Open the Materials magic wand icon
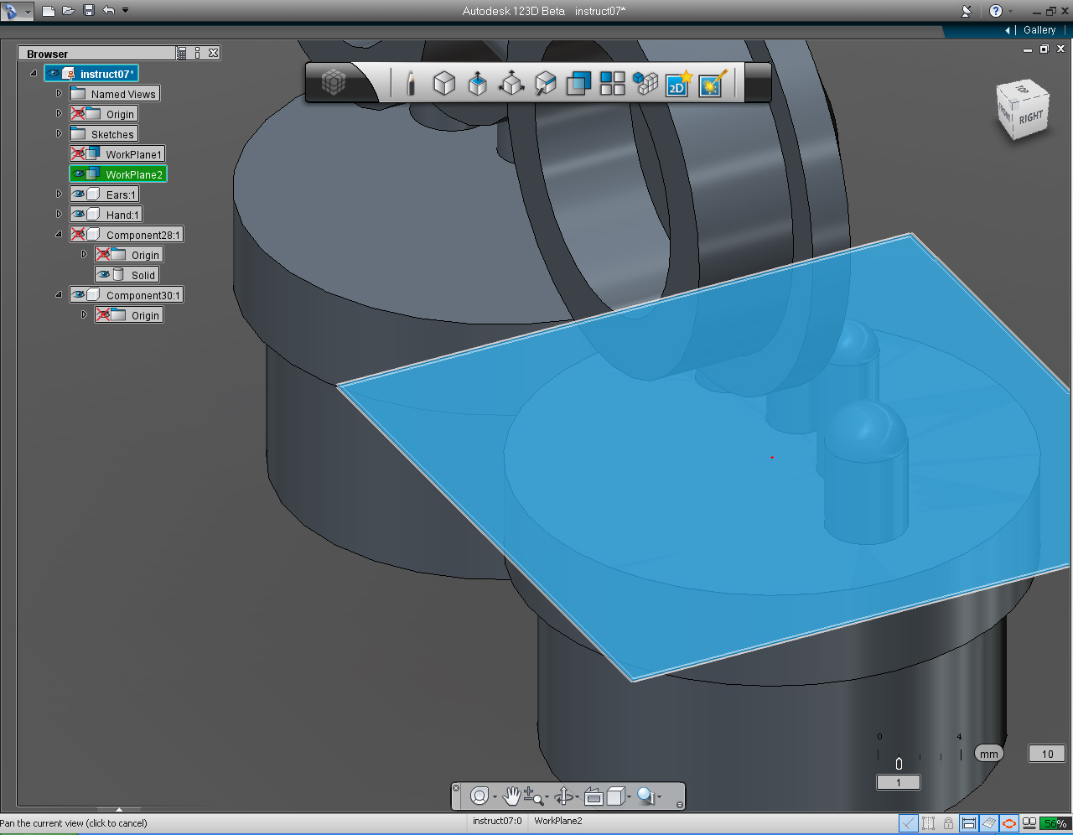Screen dimensions: 1073x835 click(712, 83)
